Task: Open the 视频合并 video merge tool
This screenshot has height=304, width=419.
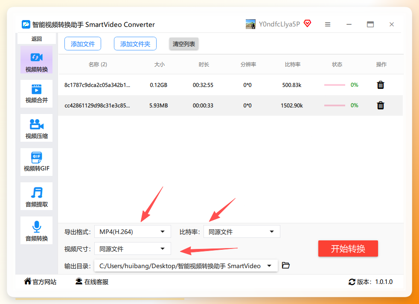Action: tap(36, 94)
